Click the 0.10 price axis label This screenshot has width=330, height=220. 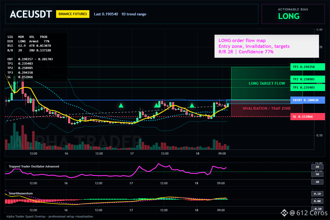(319, 135)
